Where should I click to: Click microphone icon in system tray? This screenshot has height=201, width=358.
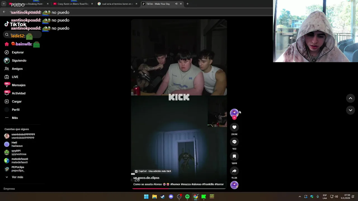coord(317,197)
